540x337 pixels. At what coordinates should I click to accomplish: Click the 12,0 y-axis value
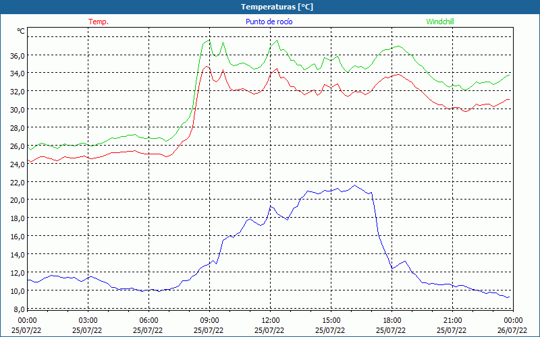click(x=18, y=273)
